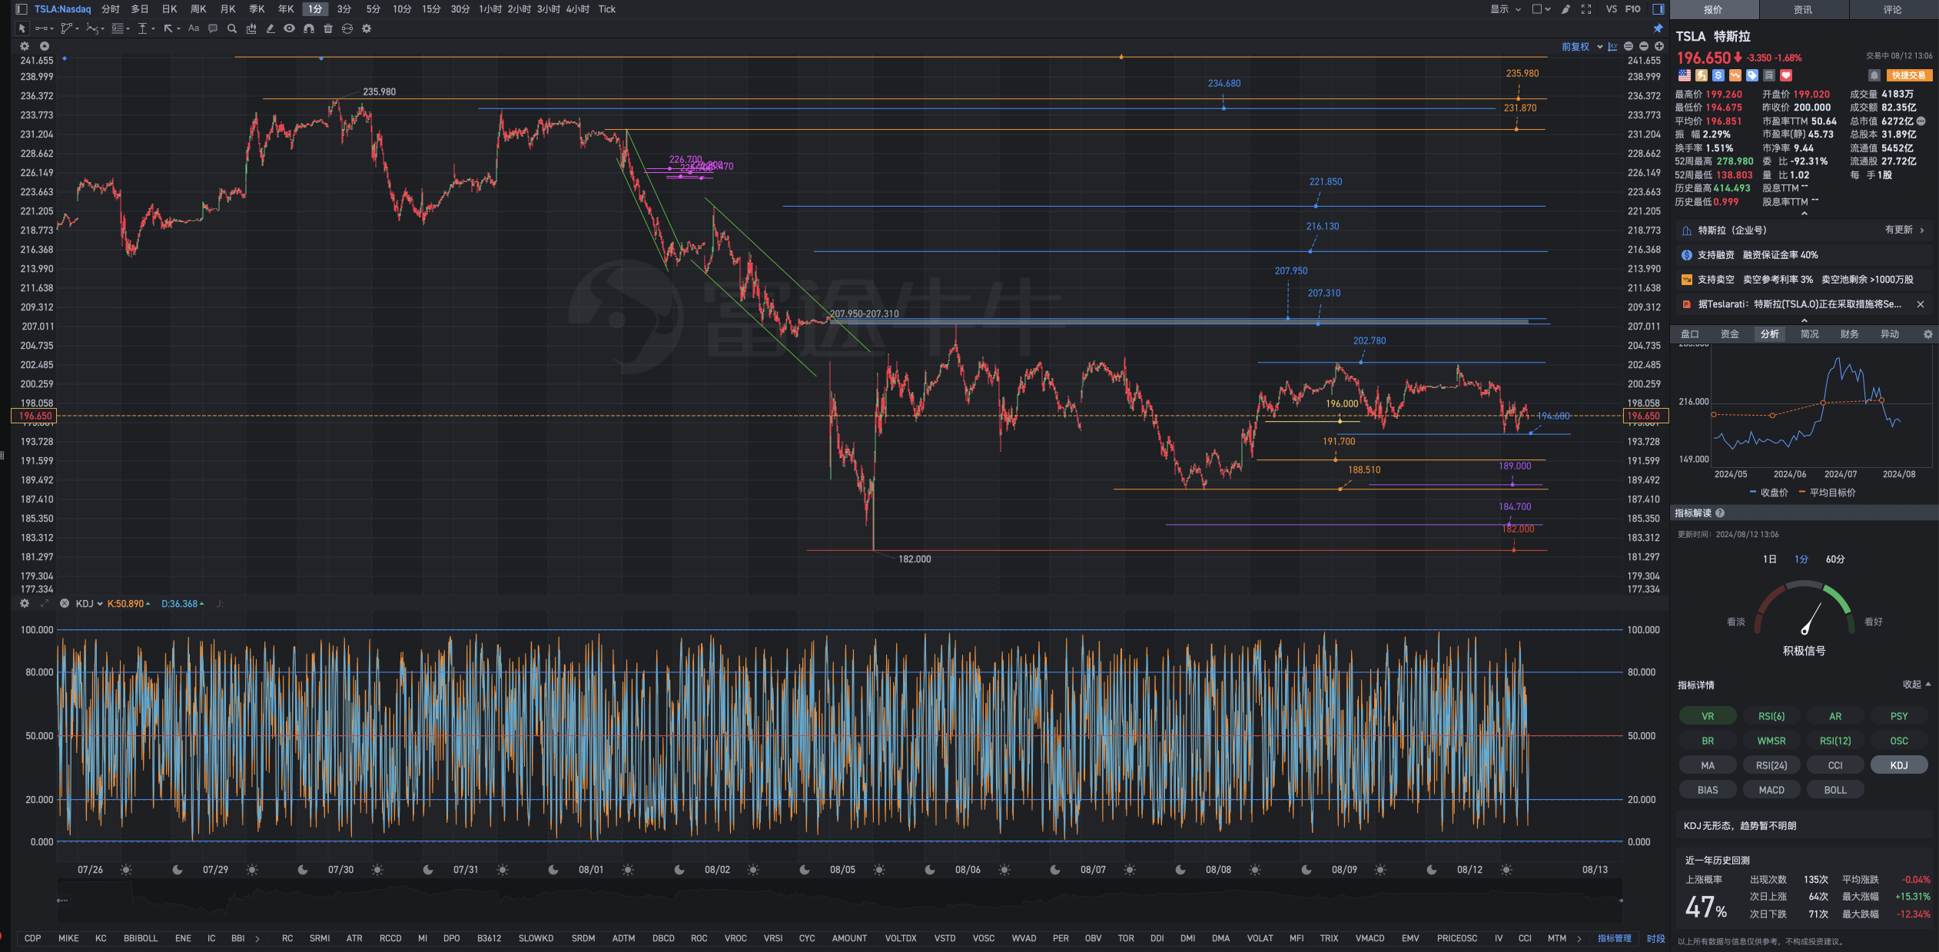Open the 显示 display dropdown
The width and height of the screenshot is (1939, 952).
(x=1506, y=9)
